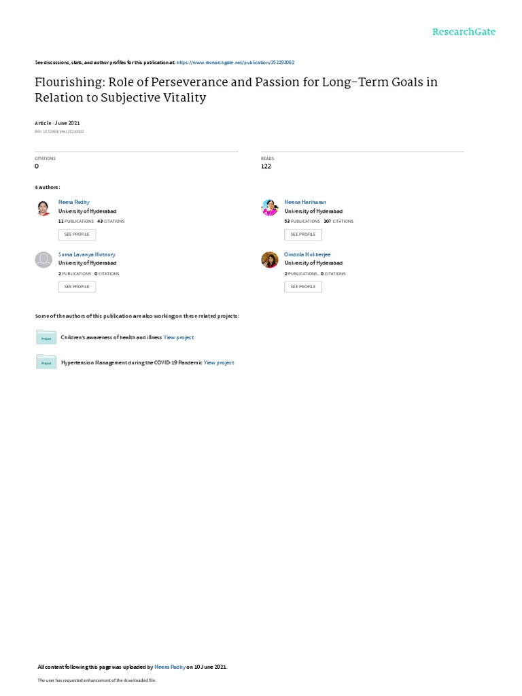The image size is (522, 696).
Task: Open the researchgate.net publication URL
Action: click(235, 63)
